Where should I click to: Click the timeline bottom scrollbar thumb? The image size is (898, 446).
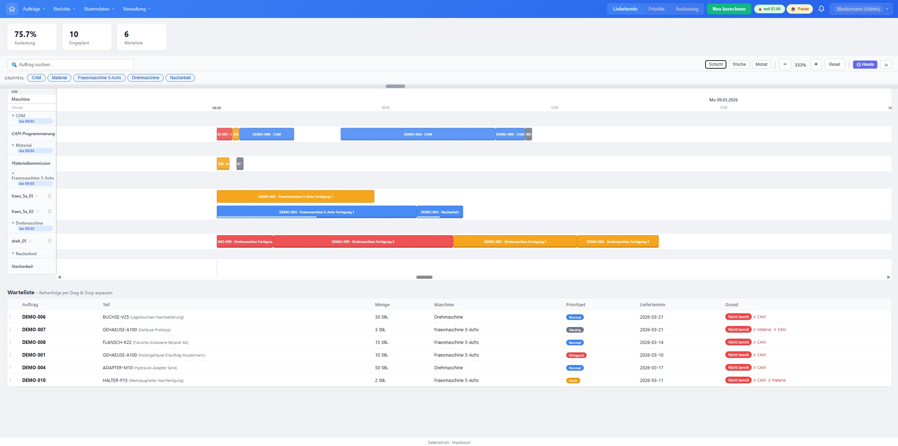(x=424, y=277)
